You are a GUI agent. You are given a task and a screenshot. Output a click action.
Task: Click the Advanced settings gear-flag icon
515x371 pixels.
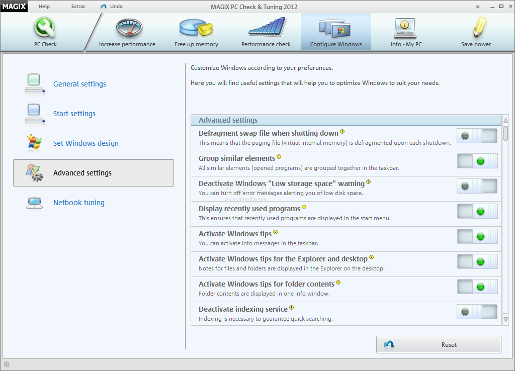(x=34, y=173)
